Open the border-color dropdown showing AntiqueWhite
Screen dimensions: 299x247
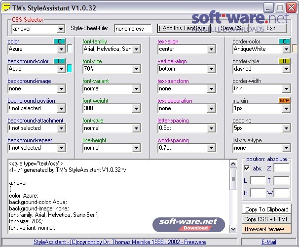pyautogui.click(x=286, y=49)
